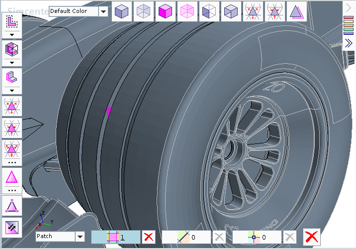Select the dotted wireframe cube display mode
This screenshot has width=356, height=249.
143,11
